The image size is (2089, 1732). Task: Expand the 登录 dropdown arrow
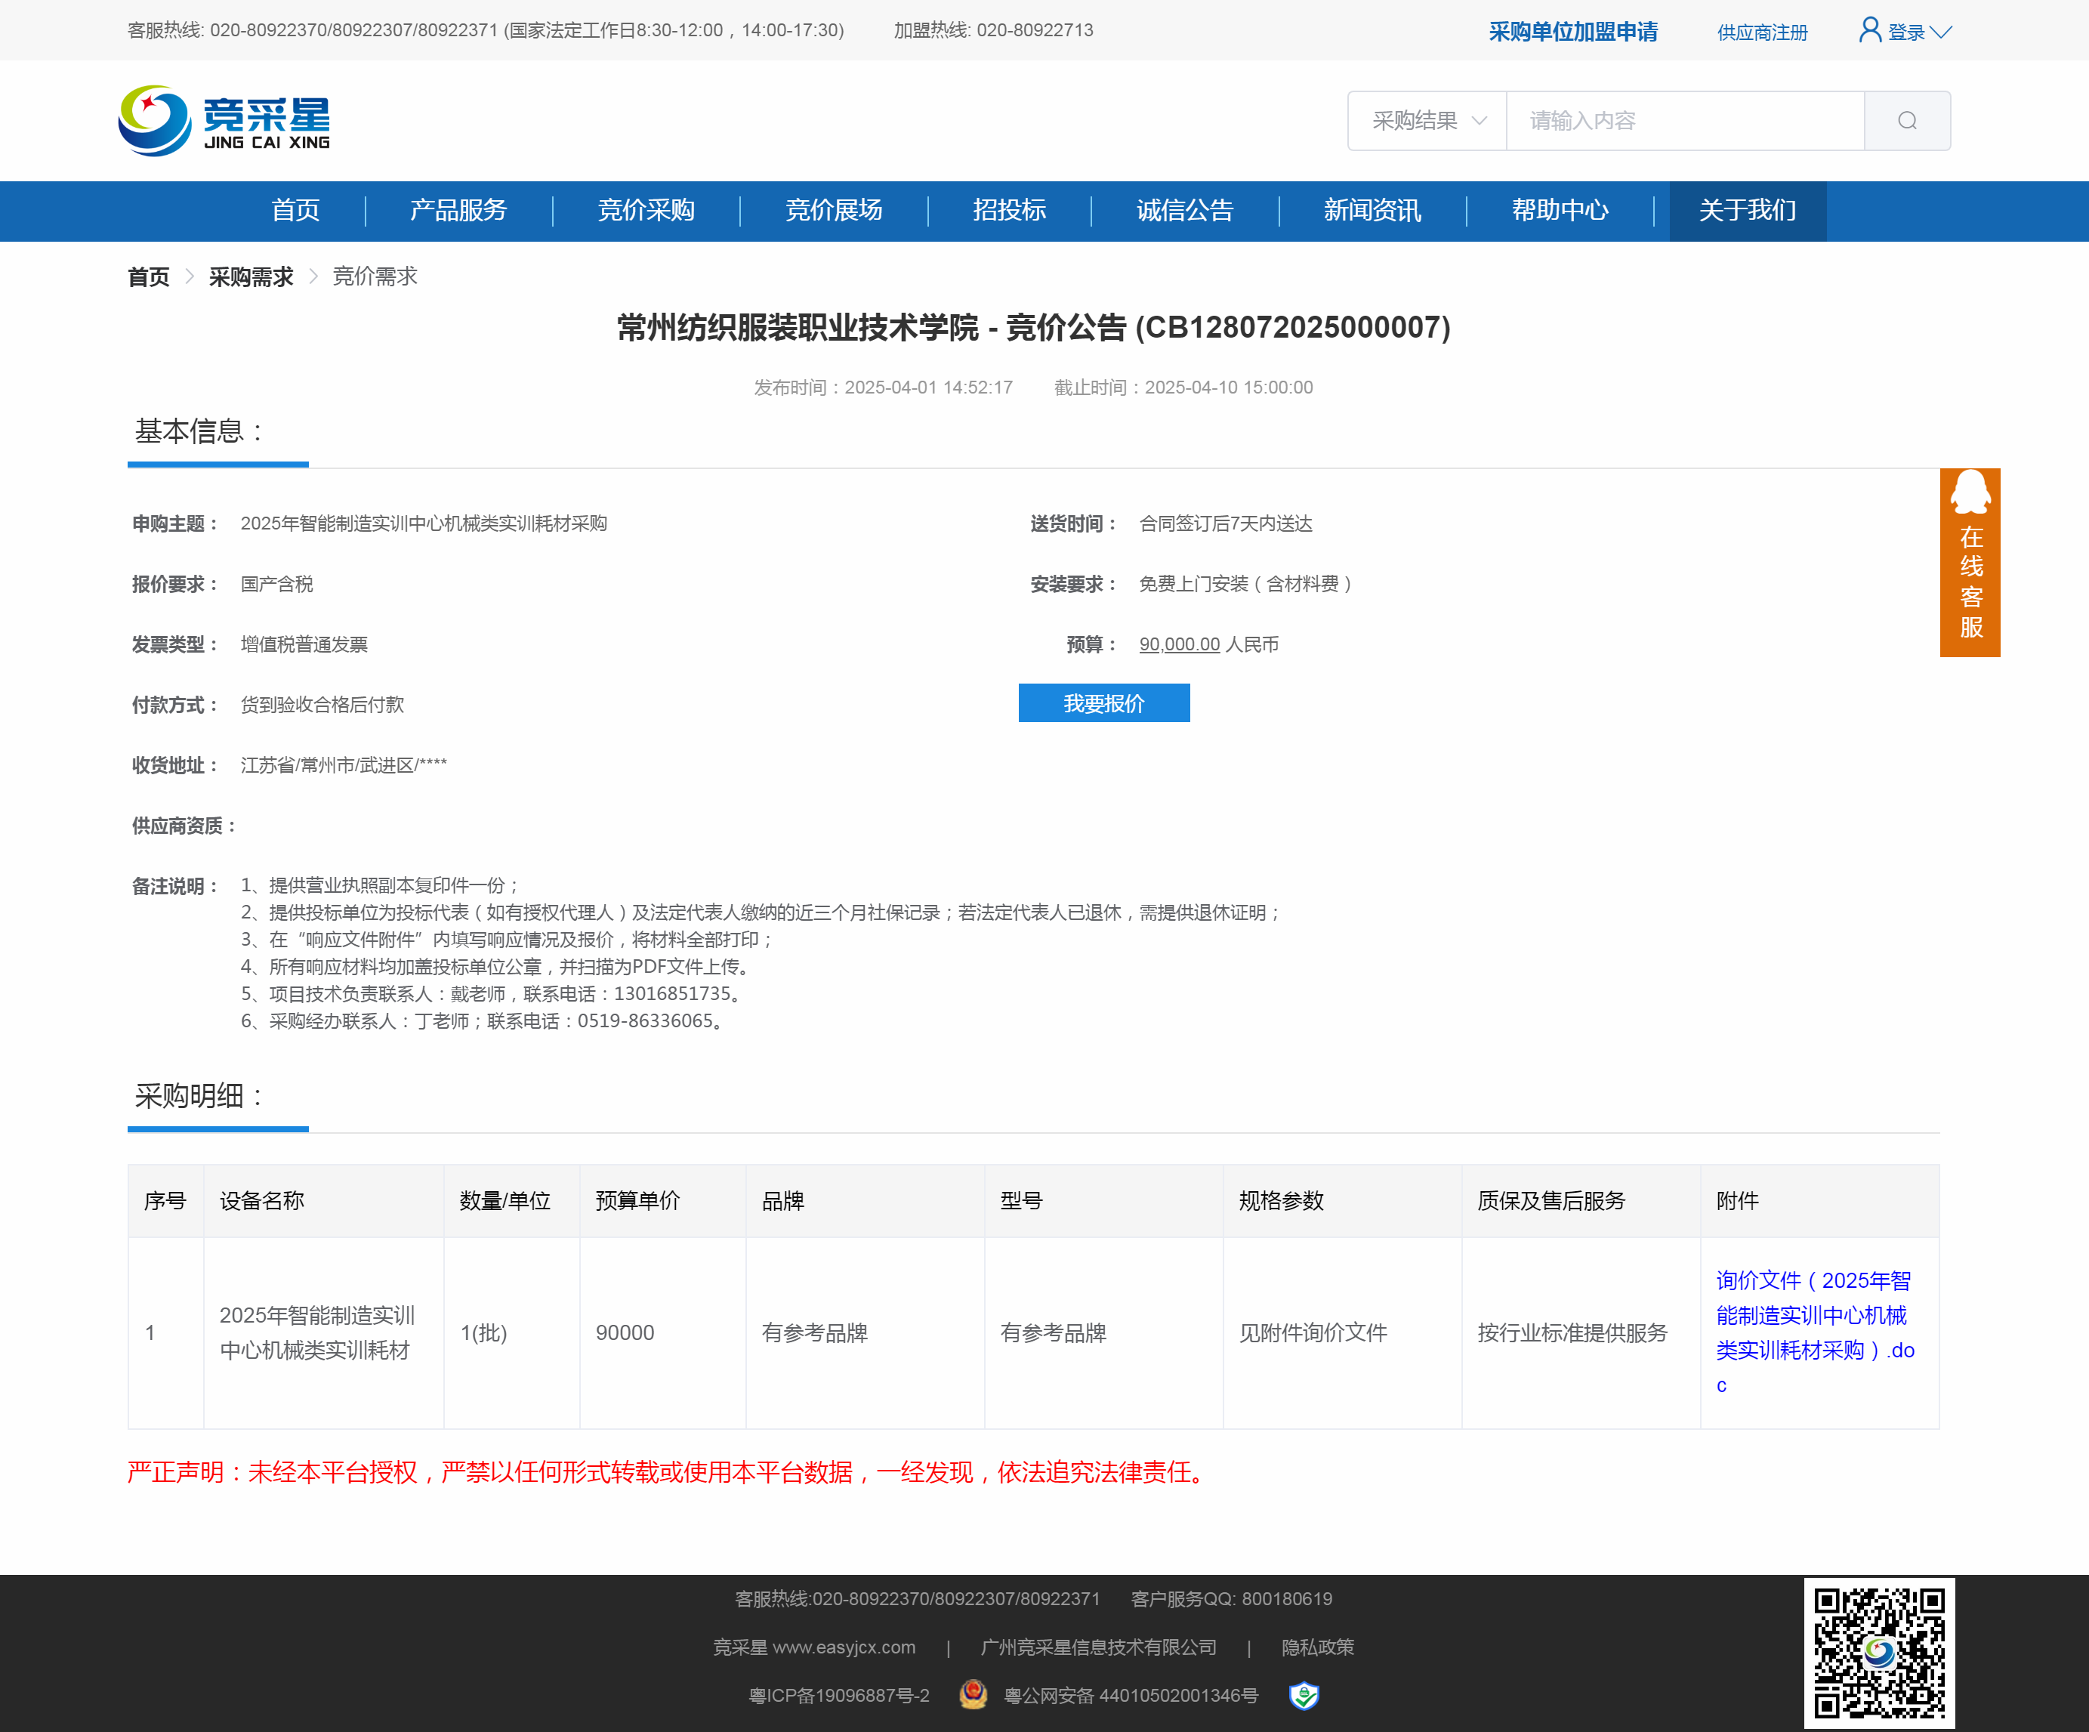1941,32
